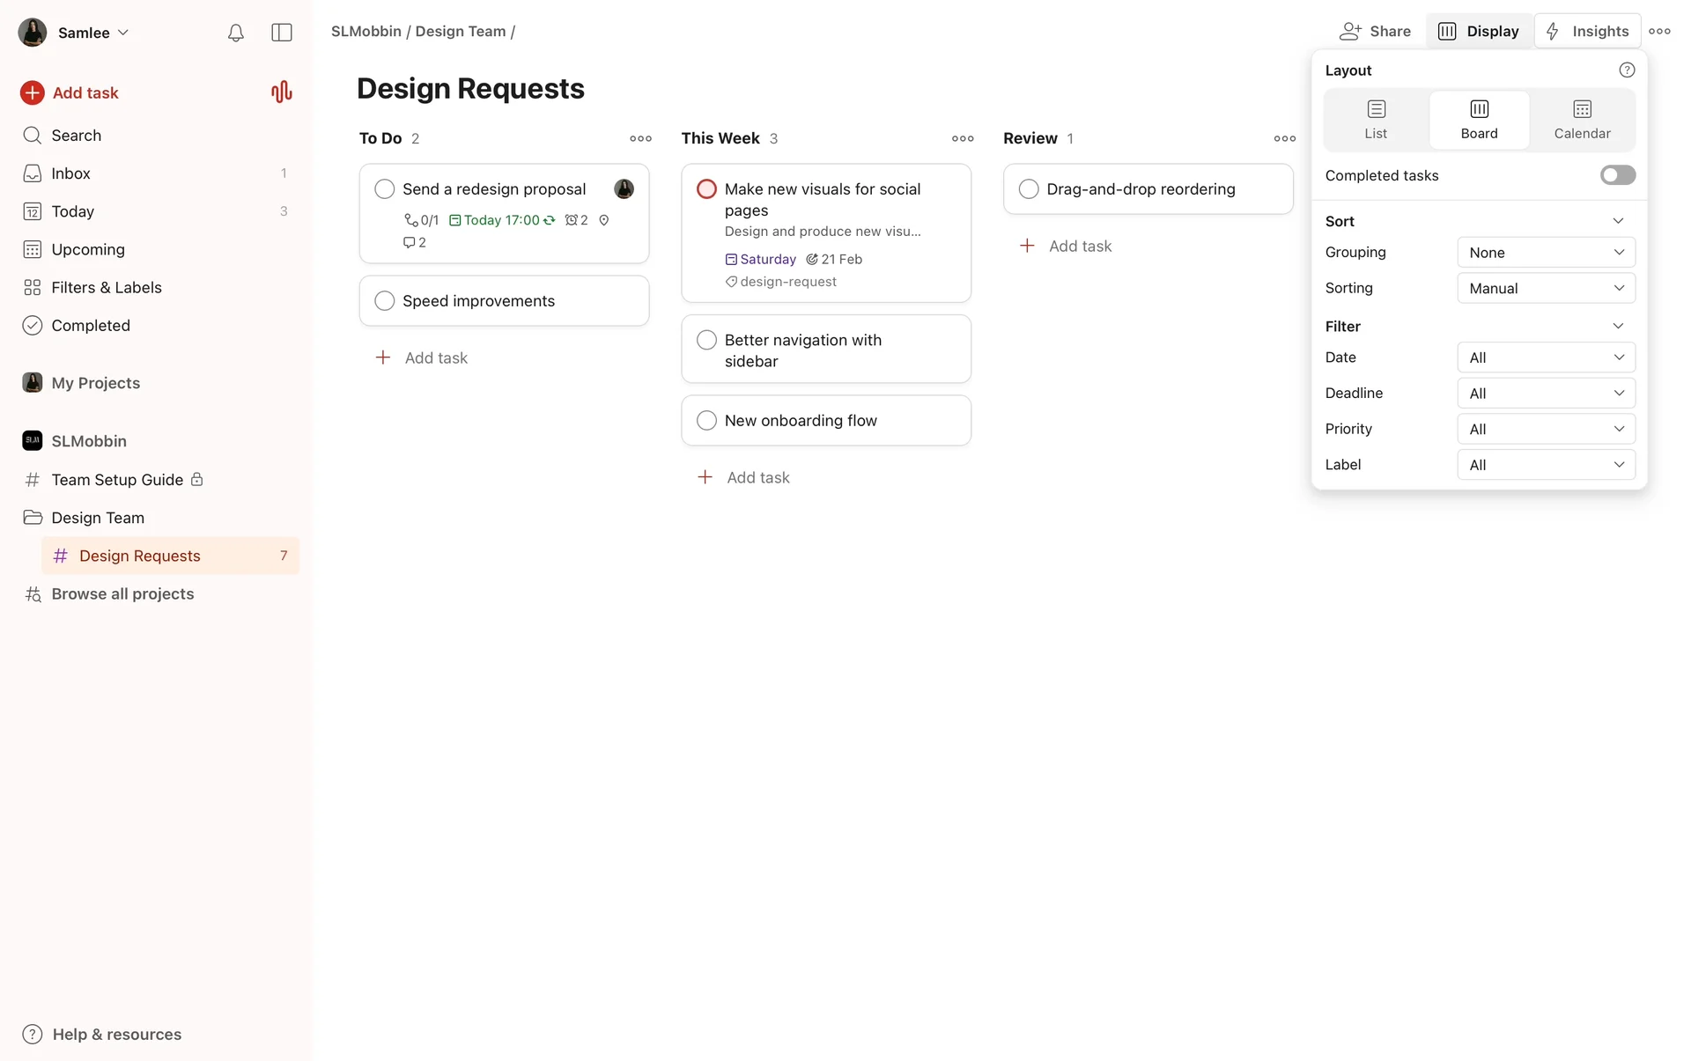Viewport: 1691px width, 1061px height.
Task: Toggle sidebar with panel icon
Action: (282, 33)
